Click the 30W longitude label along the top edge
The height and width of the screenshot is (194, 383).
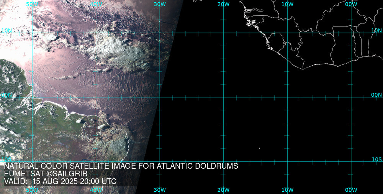pyautogui.click(x=160, y=4)
